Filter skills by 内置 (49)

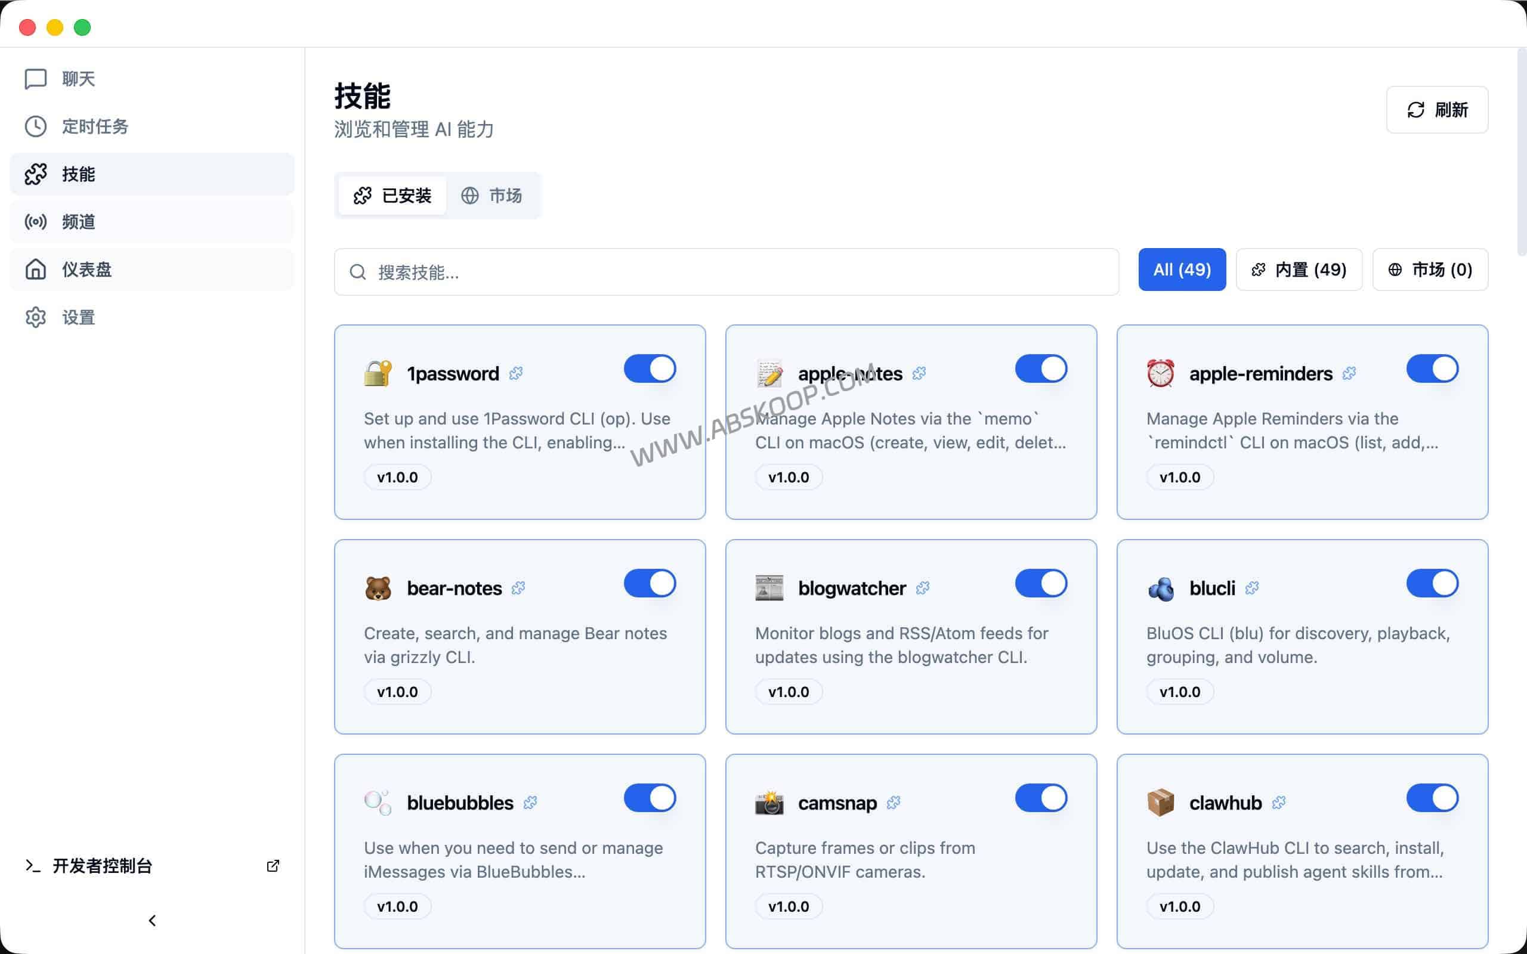coord(1299,270)
